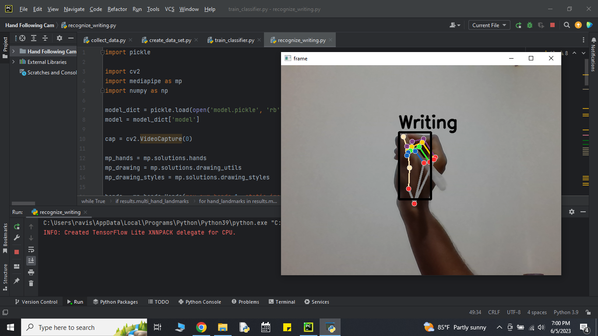Open Run panel settings gear icon
The image size is (598, 336).
(571, 212)
